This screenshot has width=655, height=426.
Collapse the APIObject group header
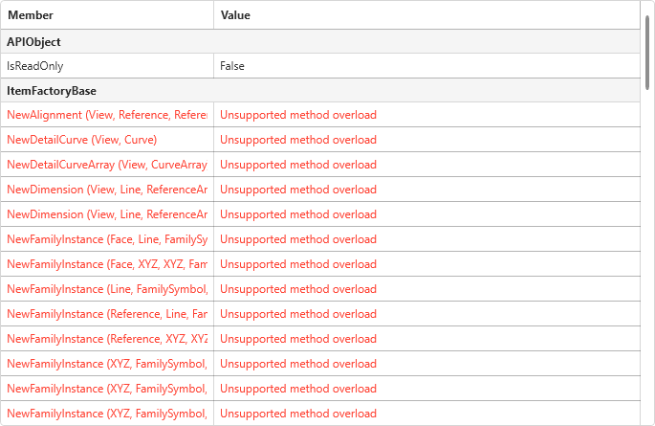click(x=35, y=41)
